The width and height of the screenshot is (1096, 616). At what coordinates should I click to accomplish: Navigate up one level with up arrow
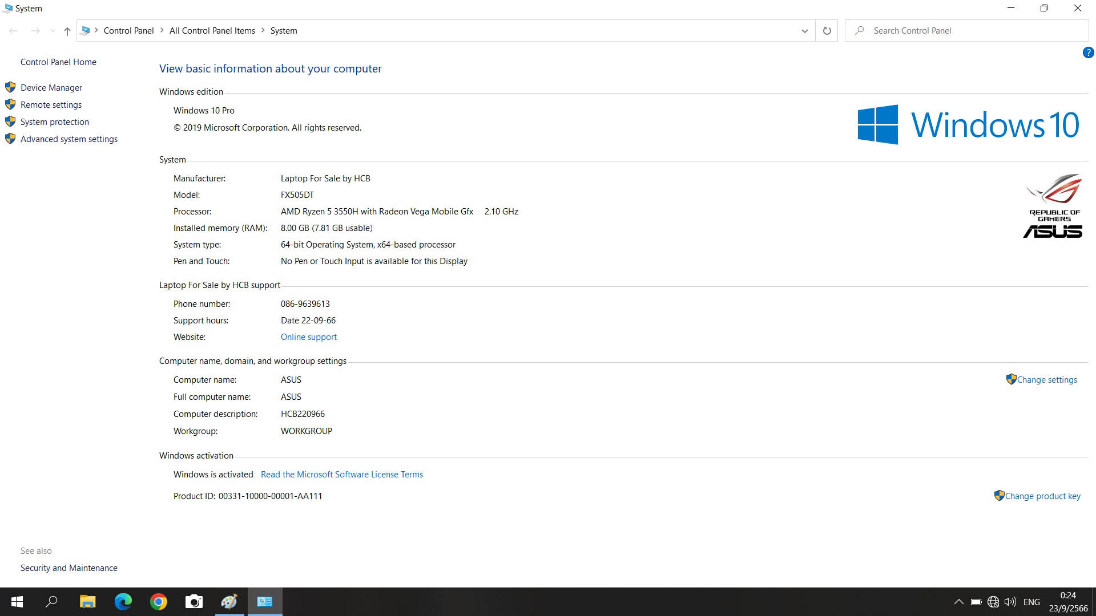tap(67, 31)
